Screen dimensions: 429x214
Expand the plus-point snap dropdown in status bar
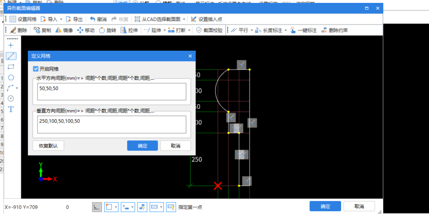[132, 207]
